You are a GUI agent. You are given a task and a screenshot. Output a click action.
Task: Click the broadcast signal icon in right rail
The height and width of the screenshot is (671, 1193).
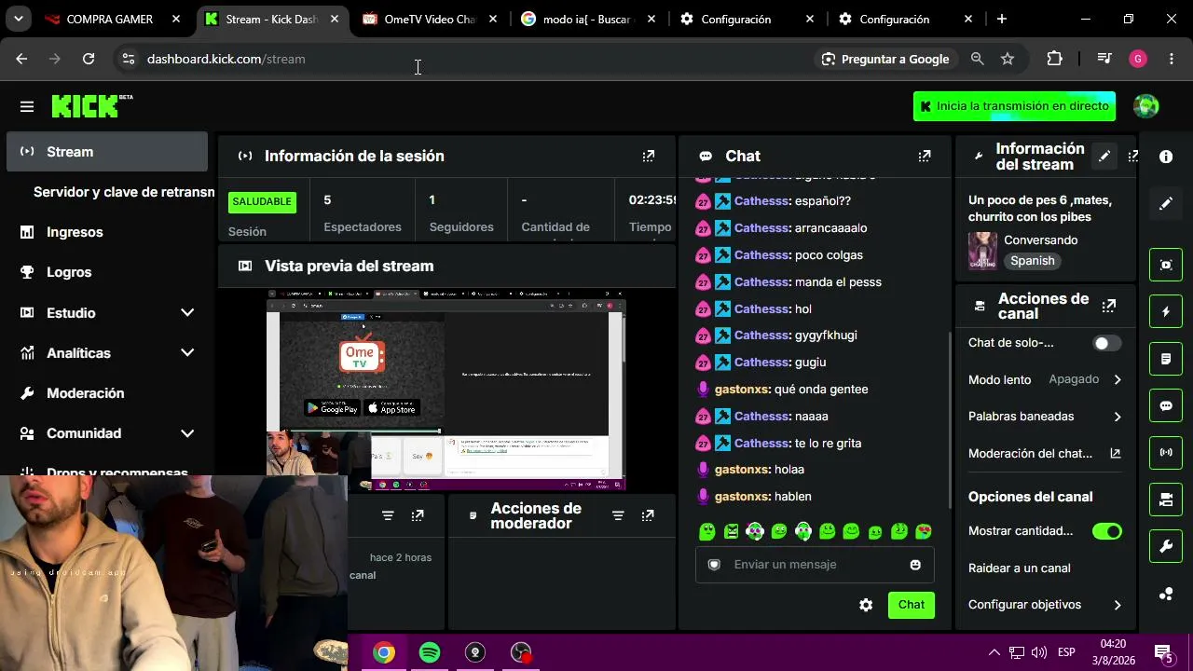[1166, 453]
